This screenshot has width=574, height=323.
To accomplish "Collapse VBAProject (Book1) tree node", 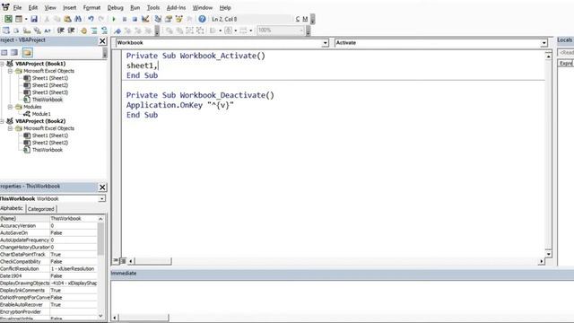I will point(2,64).
